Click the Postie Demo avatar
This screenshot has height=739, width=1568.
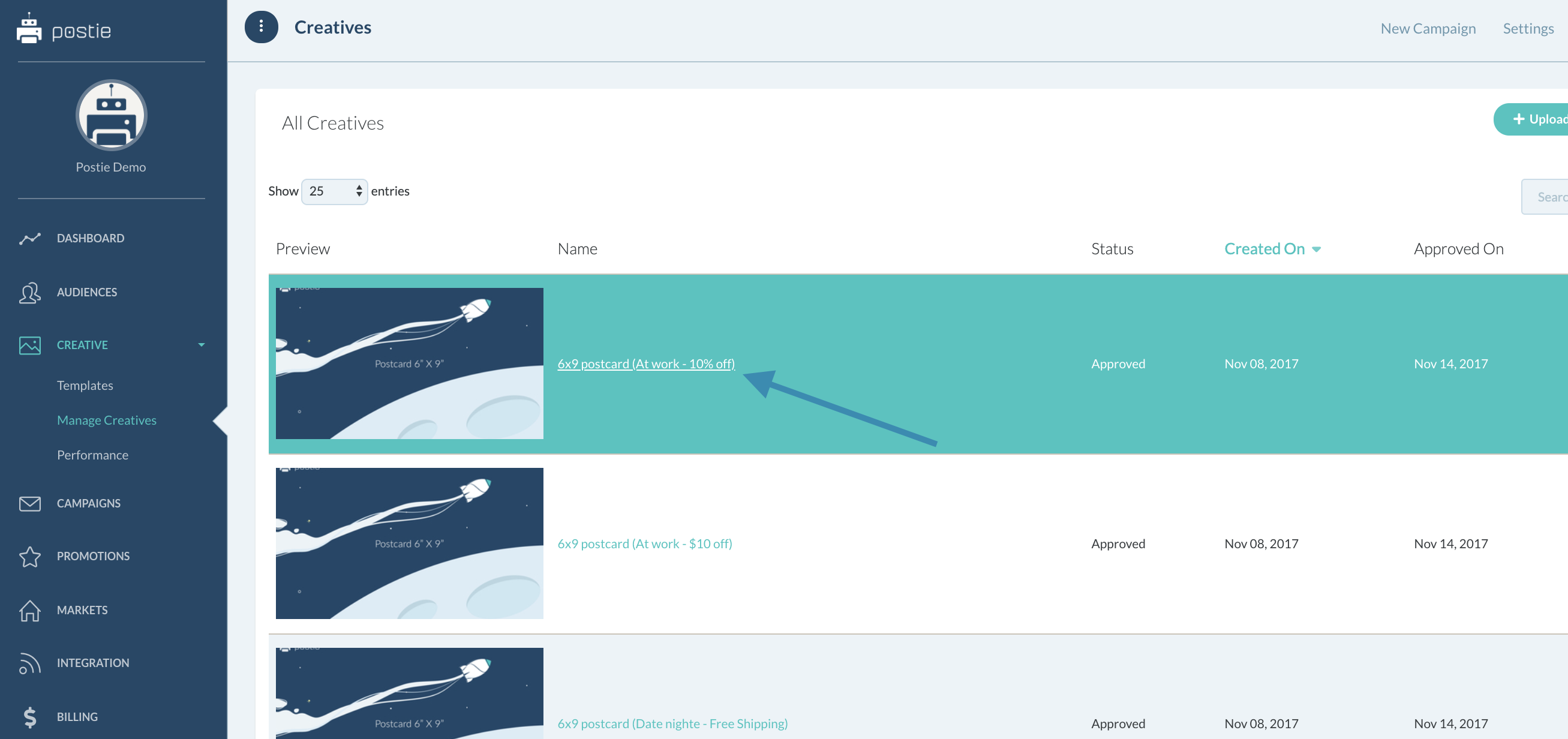(x=111, y=115)
